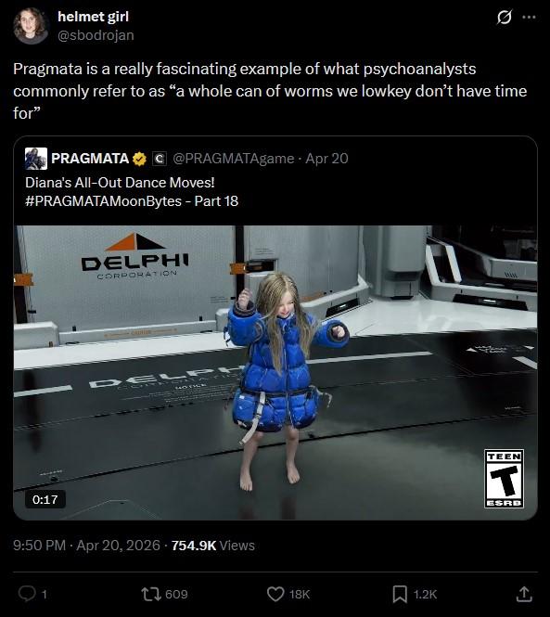Screen dimensions: 550x617
Task: Click the affiliate C badge next to PRAGMATA
Action: coord(159,159)
